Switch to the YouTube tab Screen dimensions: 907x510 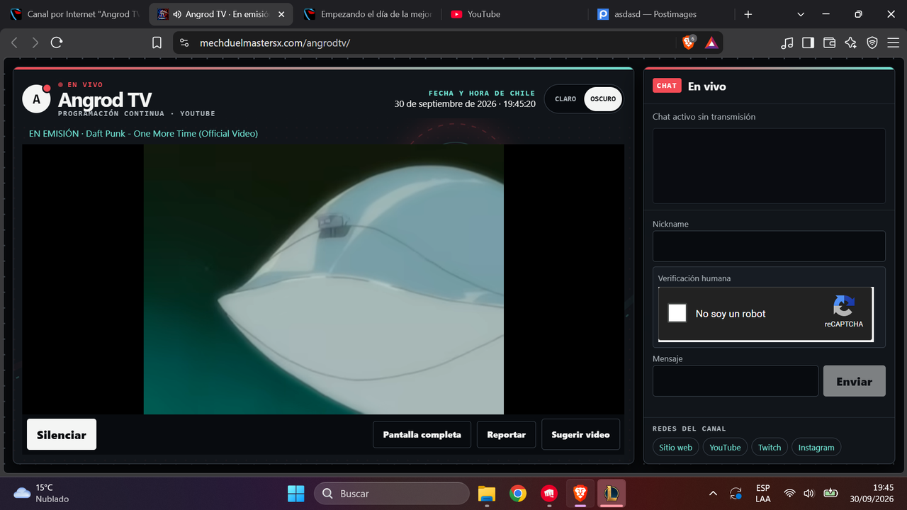514,14
